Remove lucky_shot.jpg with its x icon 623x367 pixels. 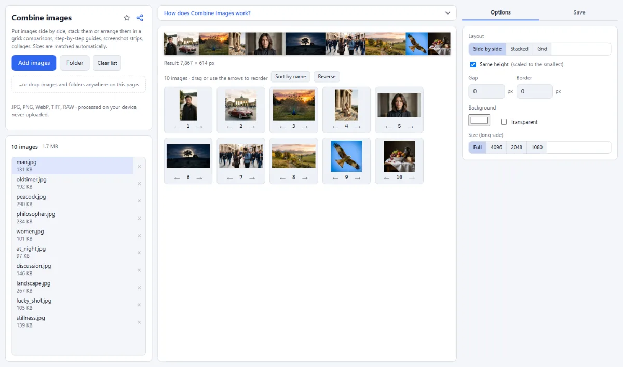(139, 305)
